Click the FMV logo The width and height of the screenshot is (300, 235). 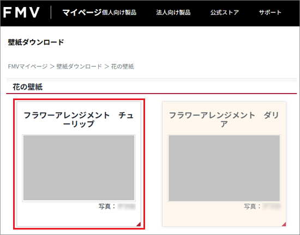(x=21, y=13)
